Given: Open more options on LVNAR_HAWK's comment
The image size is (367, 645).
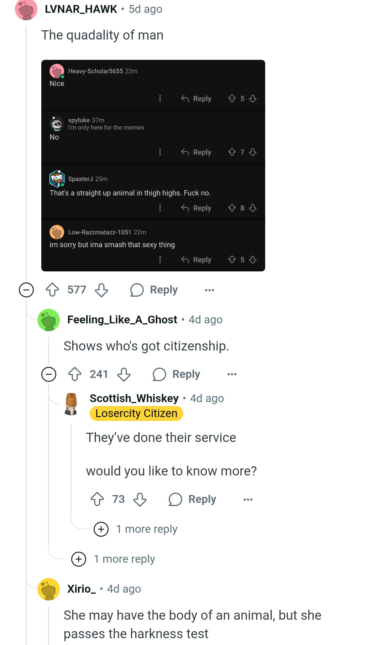Looking at the screenshot, I should click(210, 290).
